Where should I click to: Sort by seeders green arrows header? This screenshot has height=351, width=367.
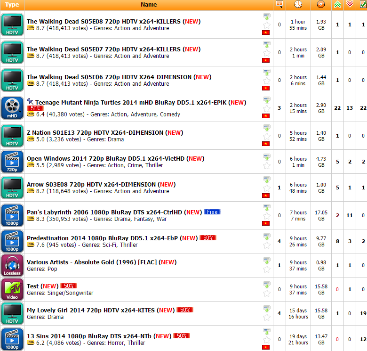point(337,4)
